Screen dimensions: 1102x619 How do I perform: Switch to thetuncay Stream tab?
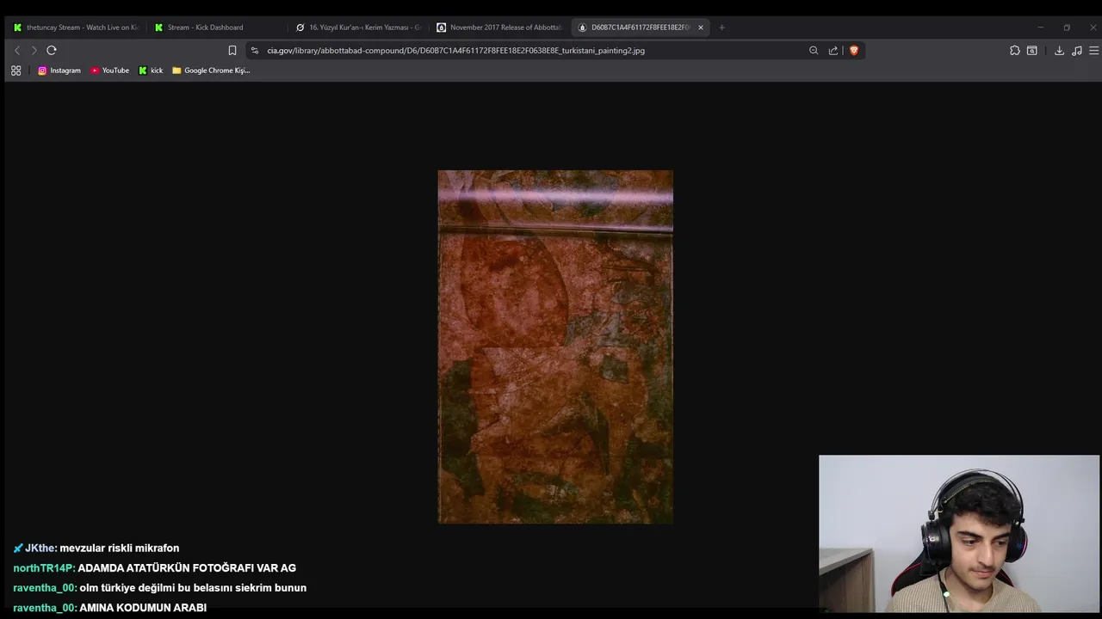coord(76,28)
